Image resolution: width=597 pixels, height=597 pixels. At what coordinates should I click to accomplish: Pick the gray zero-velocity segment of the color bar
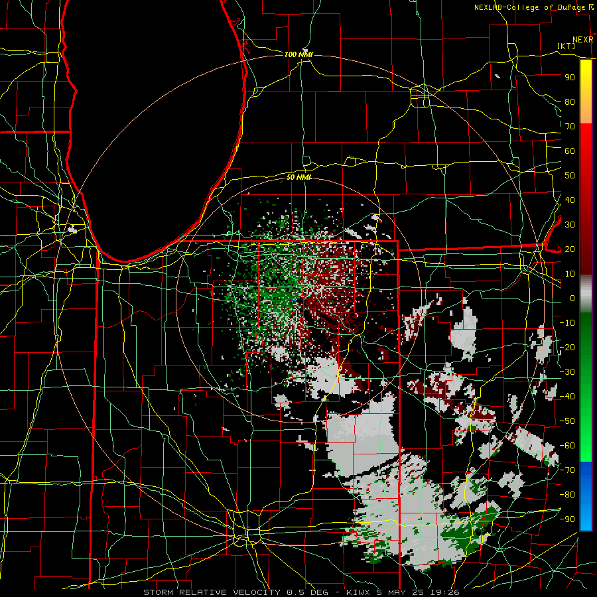point(586,294)
